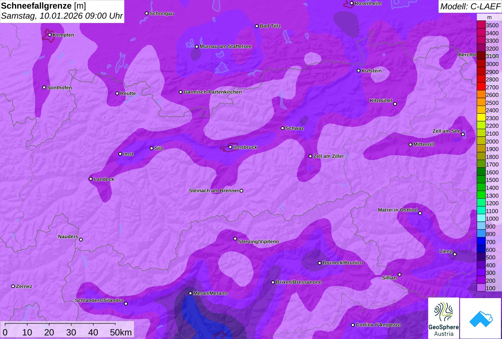Click the Rosenheim location marker
Screen dimensions: 502x339
pyautogui.click(x=352, y=3)
